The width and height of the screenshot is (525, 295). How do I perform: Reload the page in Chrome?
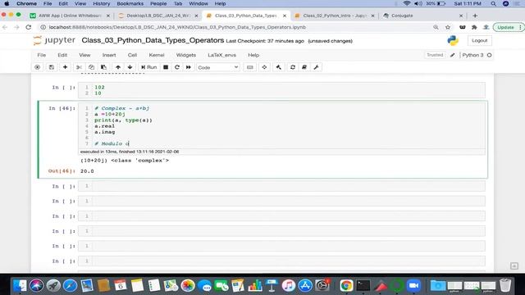(x=29, y=27)
